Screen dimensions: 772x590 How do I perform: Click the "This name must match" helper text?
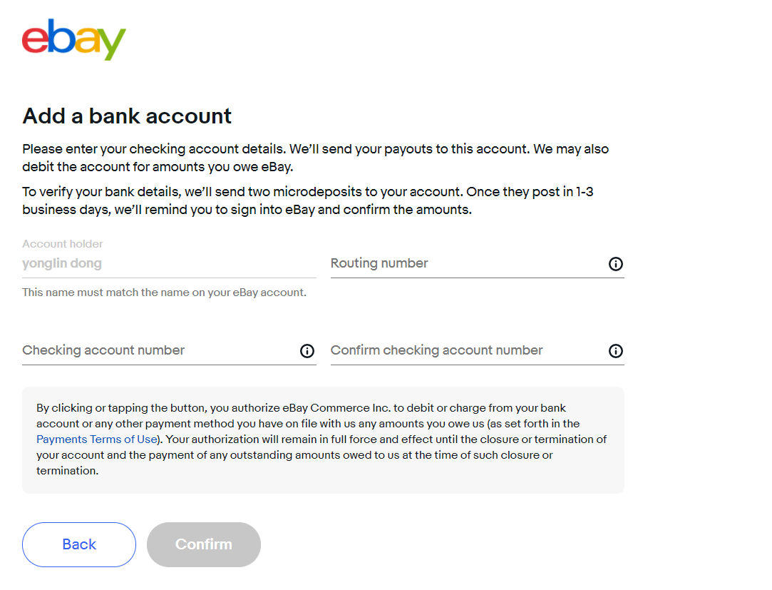[x=164, y=293]
